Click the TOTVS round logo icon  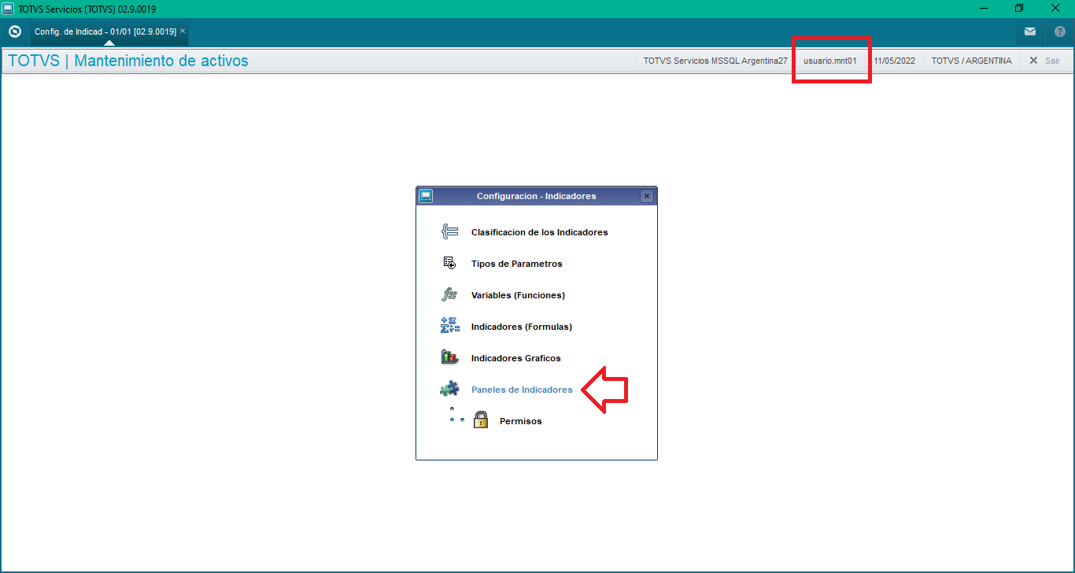pyautogui.click(x=14, y=32)
